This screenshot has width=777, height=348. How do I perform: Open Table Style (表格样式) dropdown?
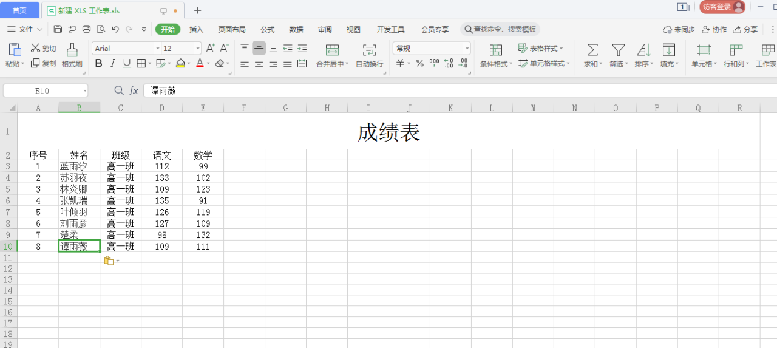point(540,48)
